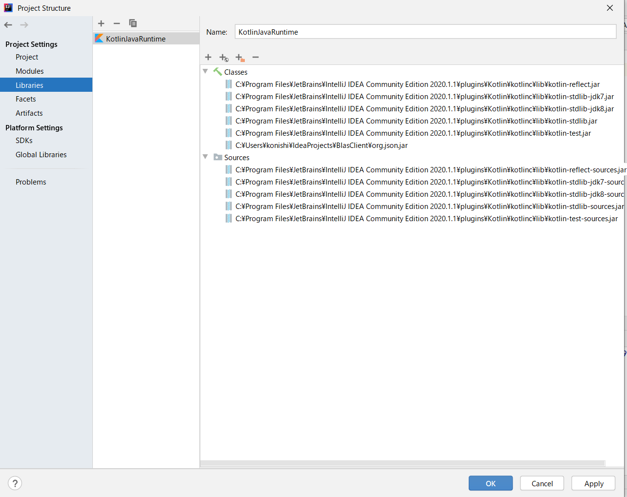This screenshot has width=627, height=497.
Task: Select kotlin-stdlib-jdk8.jar under Classes
Action: 424,108
